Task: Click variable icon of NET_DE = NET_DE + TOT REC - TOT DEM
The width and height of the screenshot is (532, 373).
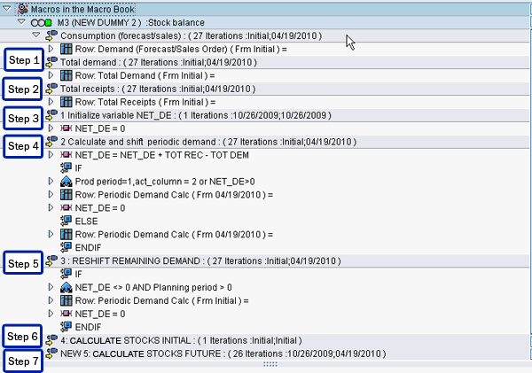Action: pos(66,155)
